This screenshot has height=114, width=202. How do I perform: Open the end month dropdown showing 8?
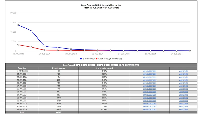point(107,65)
